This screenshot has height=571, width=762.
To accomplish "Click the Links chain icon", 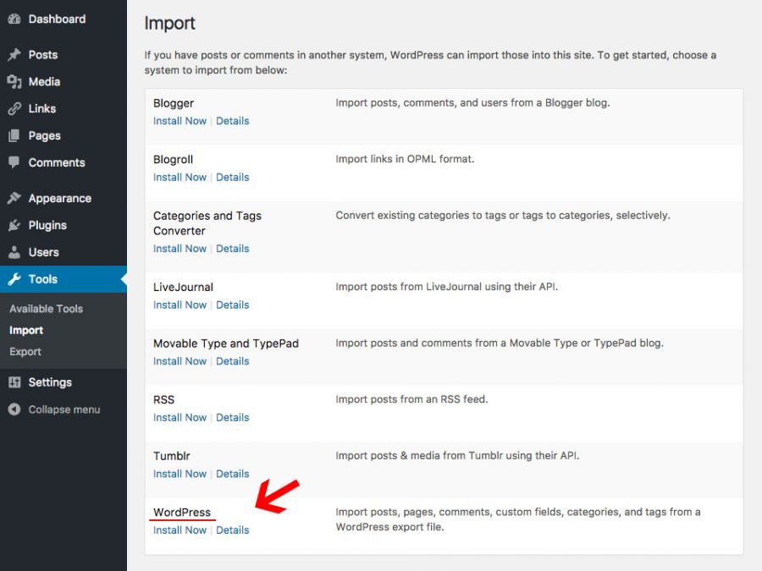I will click(14, 108).
